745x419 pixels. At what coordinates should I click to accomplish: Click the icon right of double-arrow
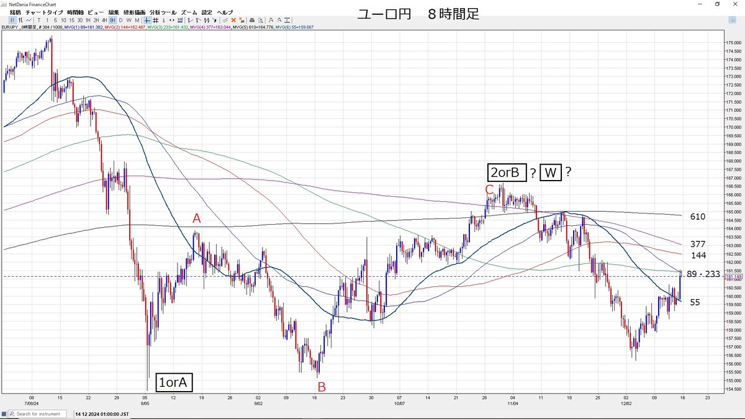coord(180,20)
